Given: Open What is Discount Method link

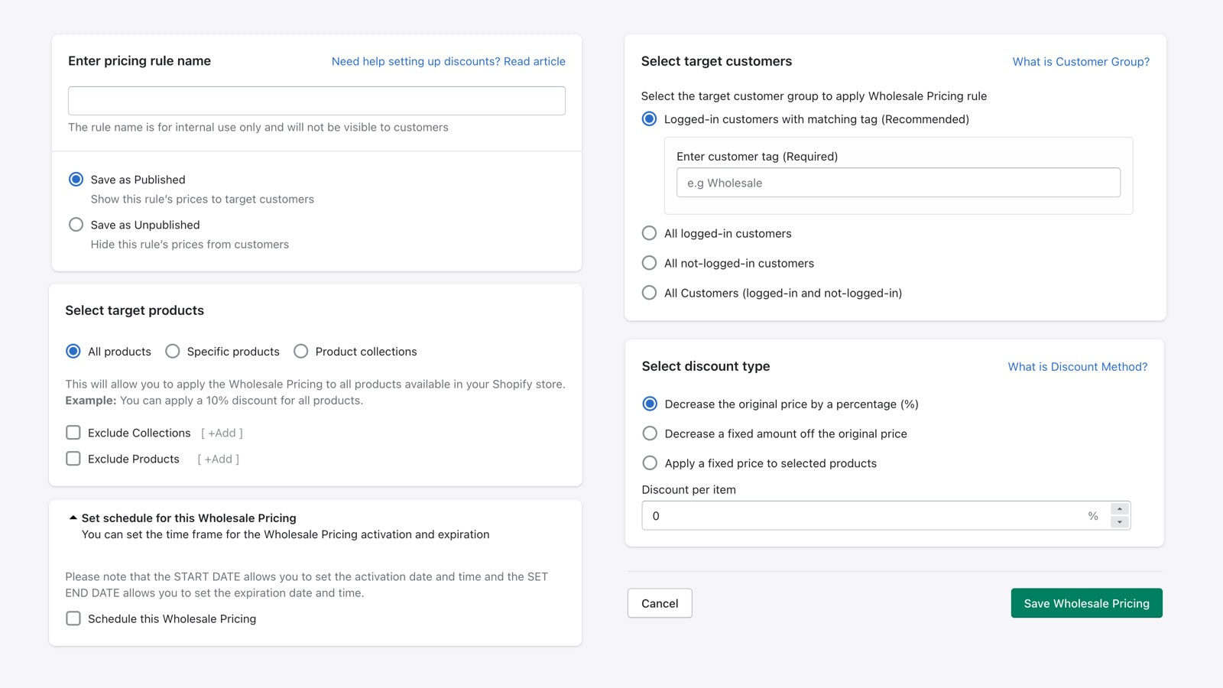Looking at the screenshot, I should (1078, 367).
